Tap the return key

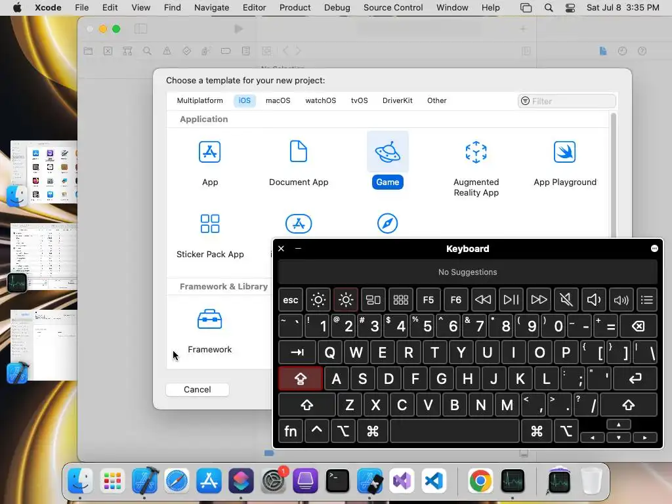(x=635, y=379)
